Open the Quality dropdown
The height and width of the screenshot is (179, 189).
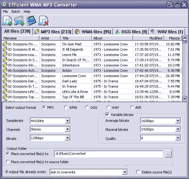178,138
